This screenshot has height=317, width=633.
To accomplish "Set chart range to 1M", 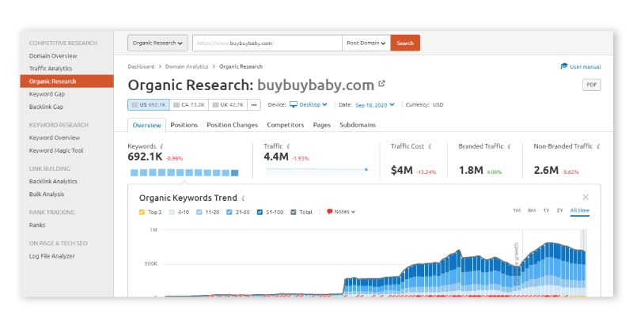I will [x=517, y=210].
